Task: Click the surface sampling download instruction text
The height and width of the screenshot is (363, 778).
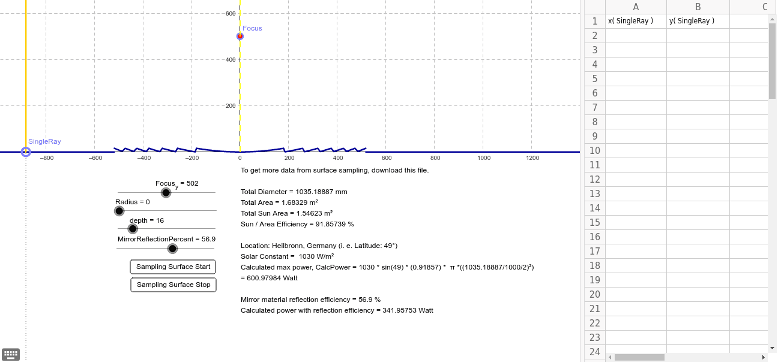Action: click(335, 170)
